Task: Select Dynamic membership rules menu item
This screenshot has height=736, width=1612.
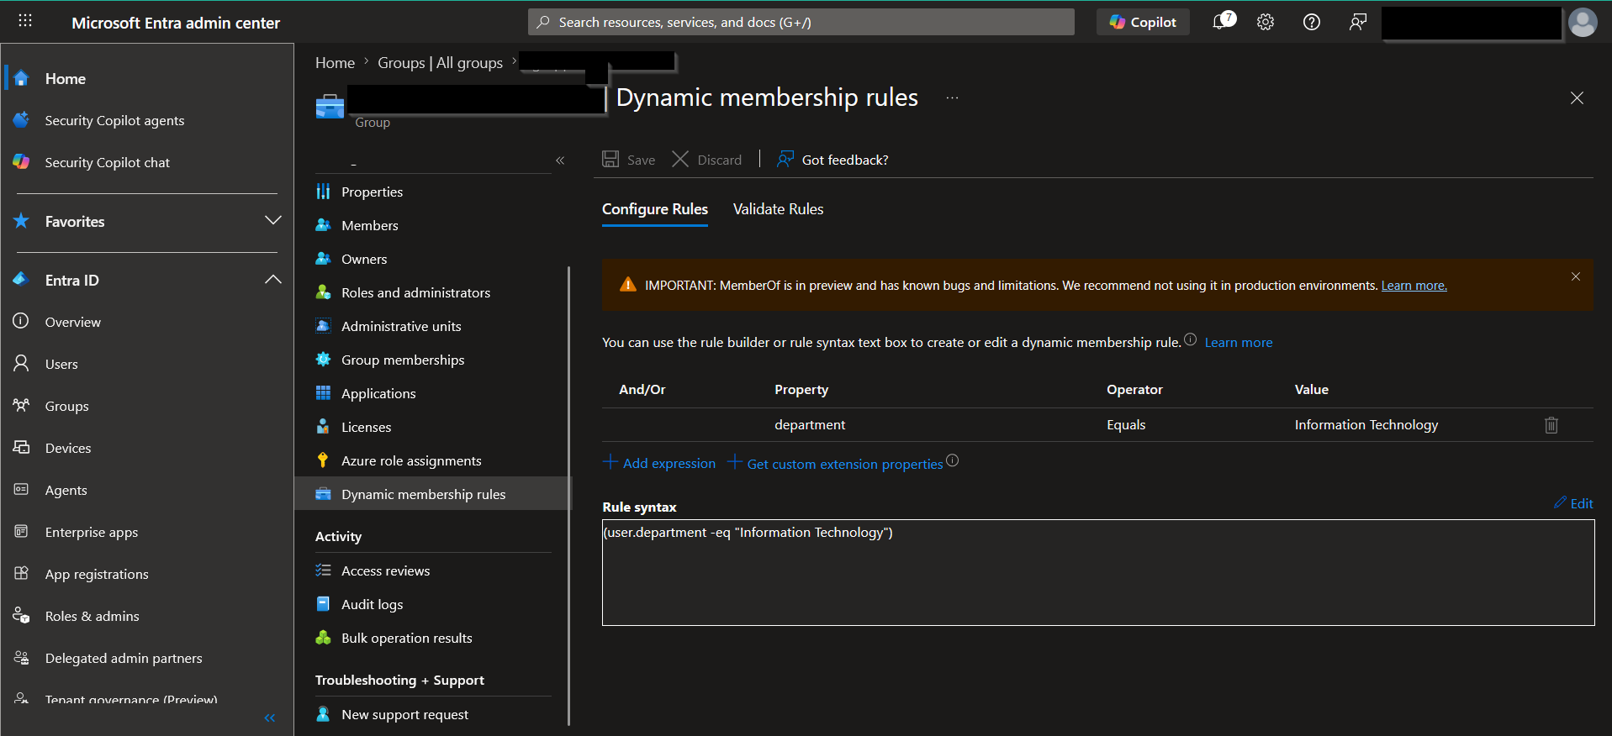Action: pyautogui.click(x=432, y=494)
